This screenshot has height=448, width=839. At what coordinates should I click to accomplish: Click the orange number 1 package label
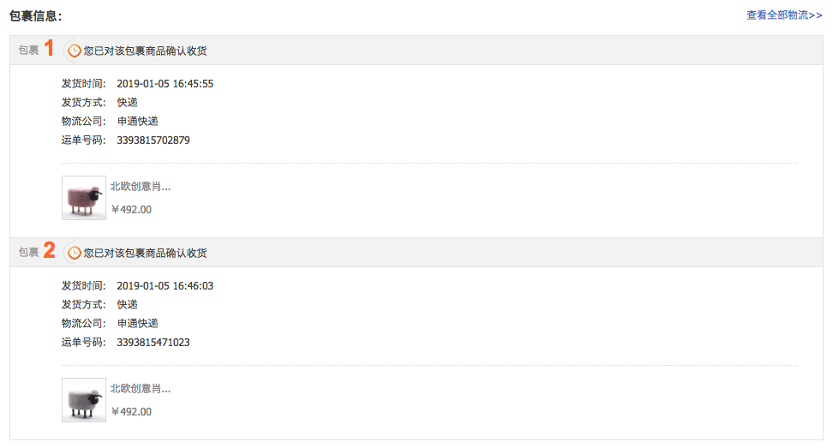click(49, 49)
